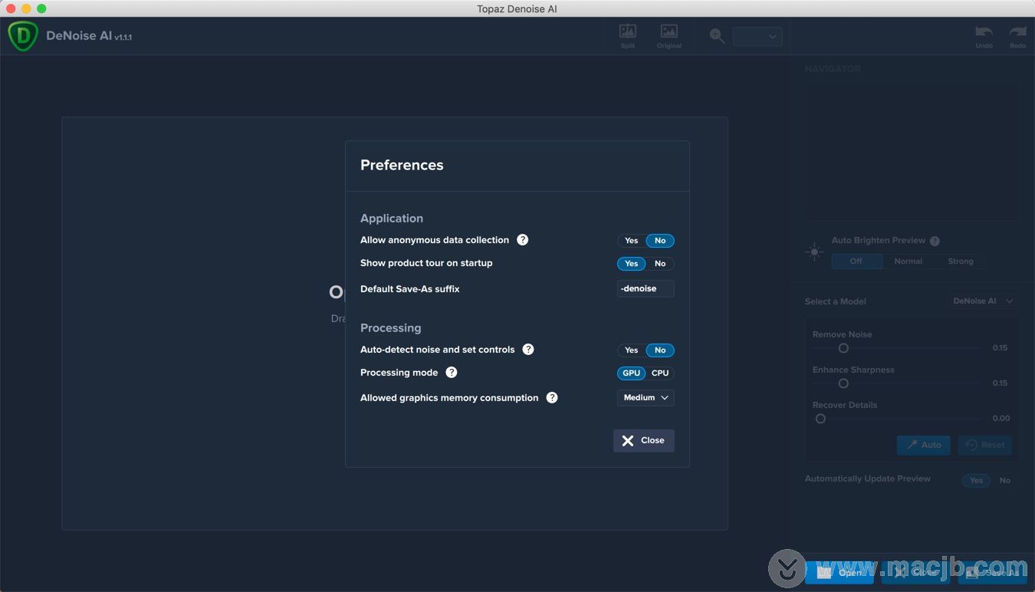Click the Reset settings button
Image resolution: width=1035 pixels, height=592 pixels.
pos(985,445)
